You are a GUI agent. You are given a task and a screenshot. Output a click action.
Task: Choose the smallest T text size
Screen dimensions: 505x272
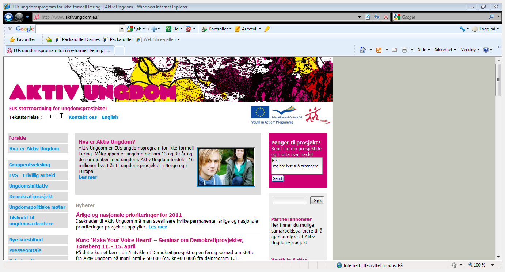[46, 117]
